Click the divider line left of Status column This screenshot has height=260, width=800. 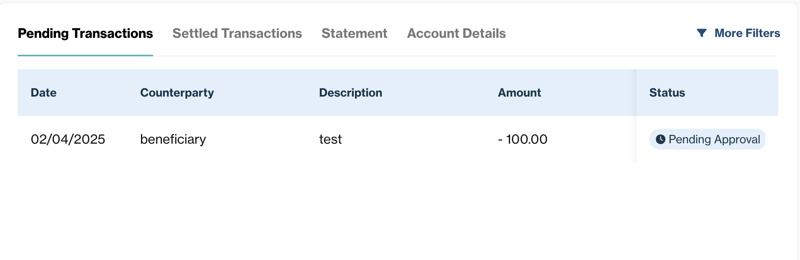tap(636, 116)
